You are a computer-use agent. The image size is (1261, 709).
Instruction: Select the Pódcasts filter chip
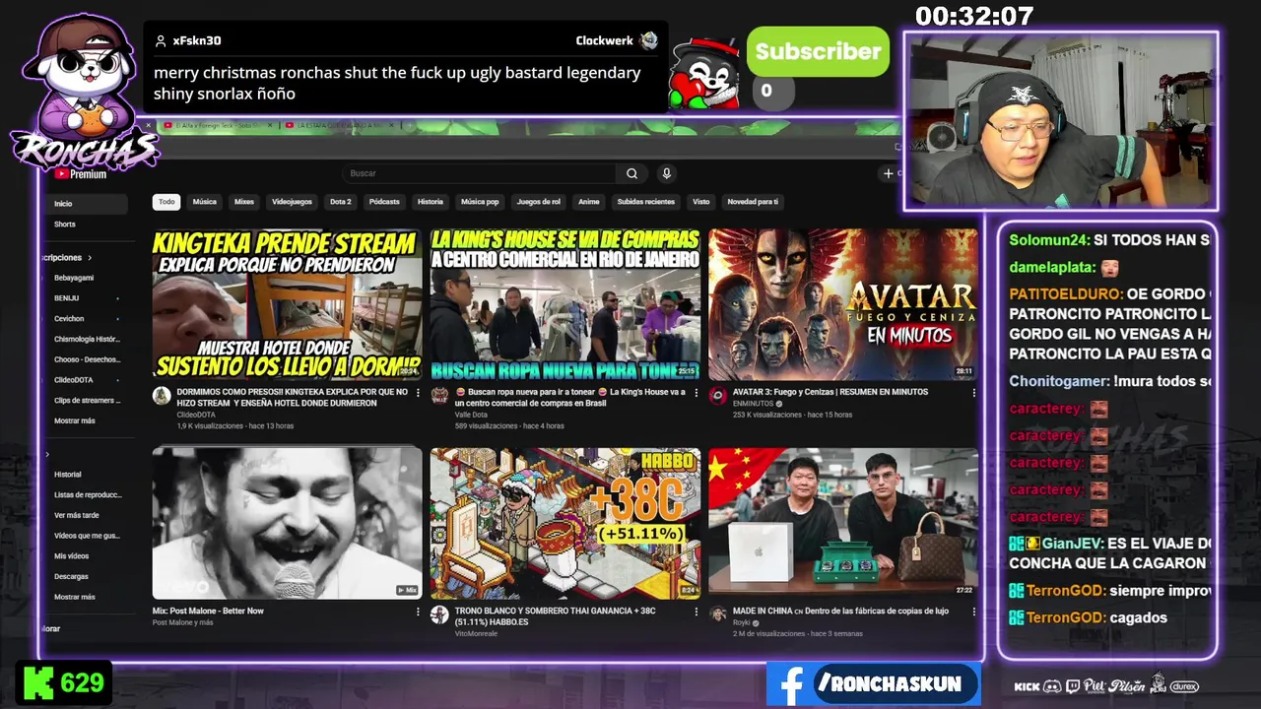[x=384, y=202]
